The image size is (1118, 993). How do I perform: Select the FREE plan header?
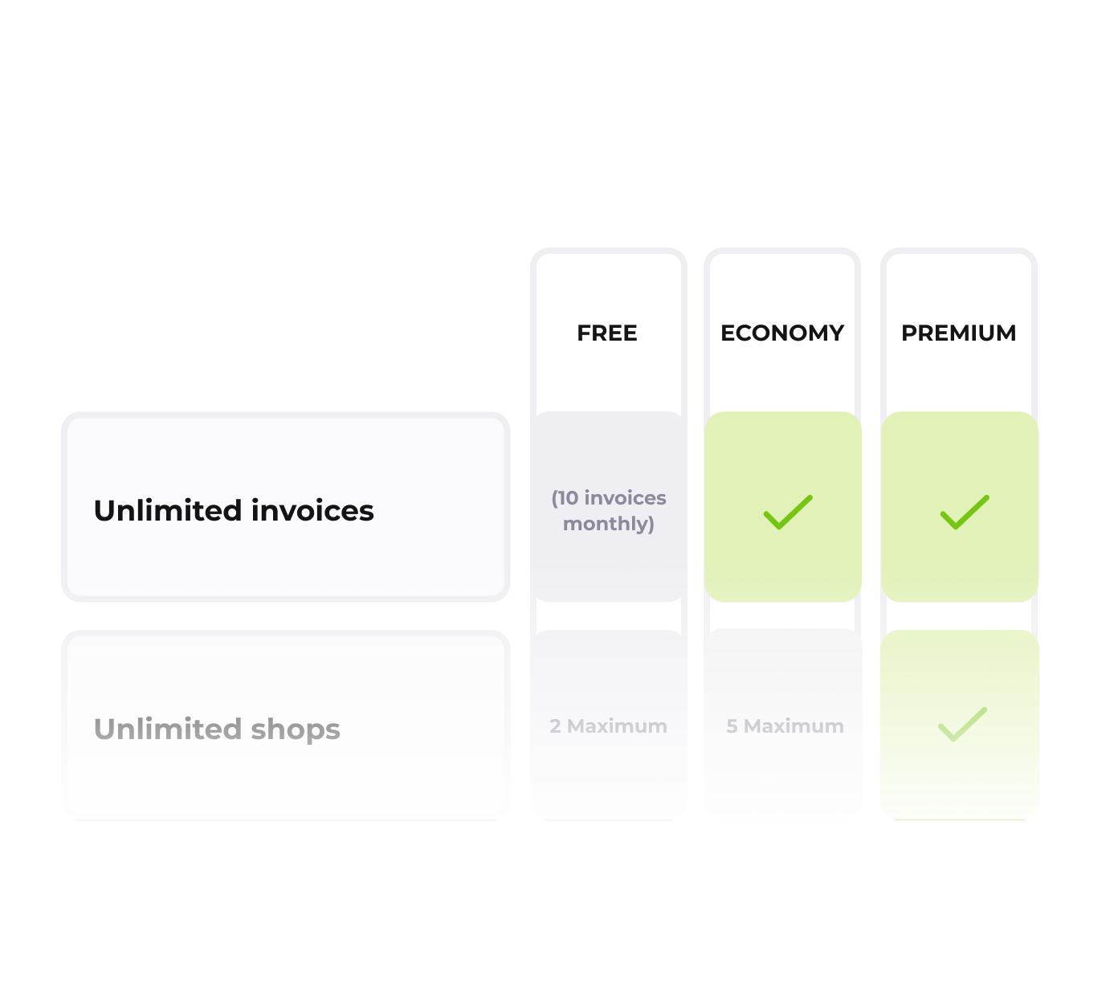pyautogui.click(x=607, y=333)
